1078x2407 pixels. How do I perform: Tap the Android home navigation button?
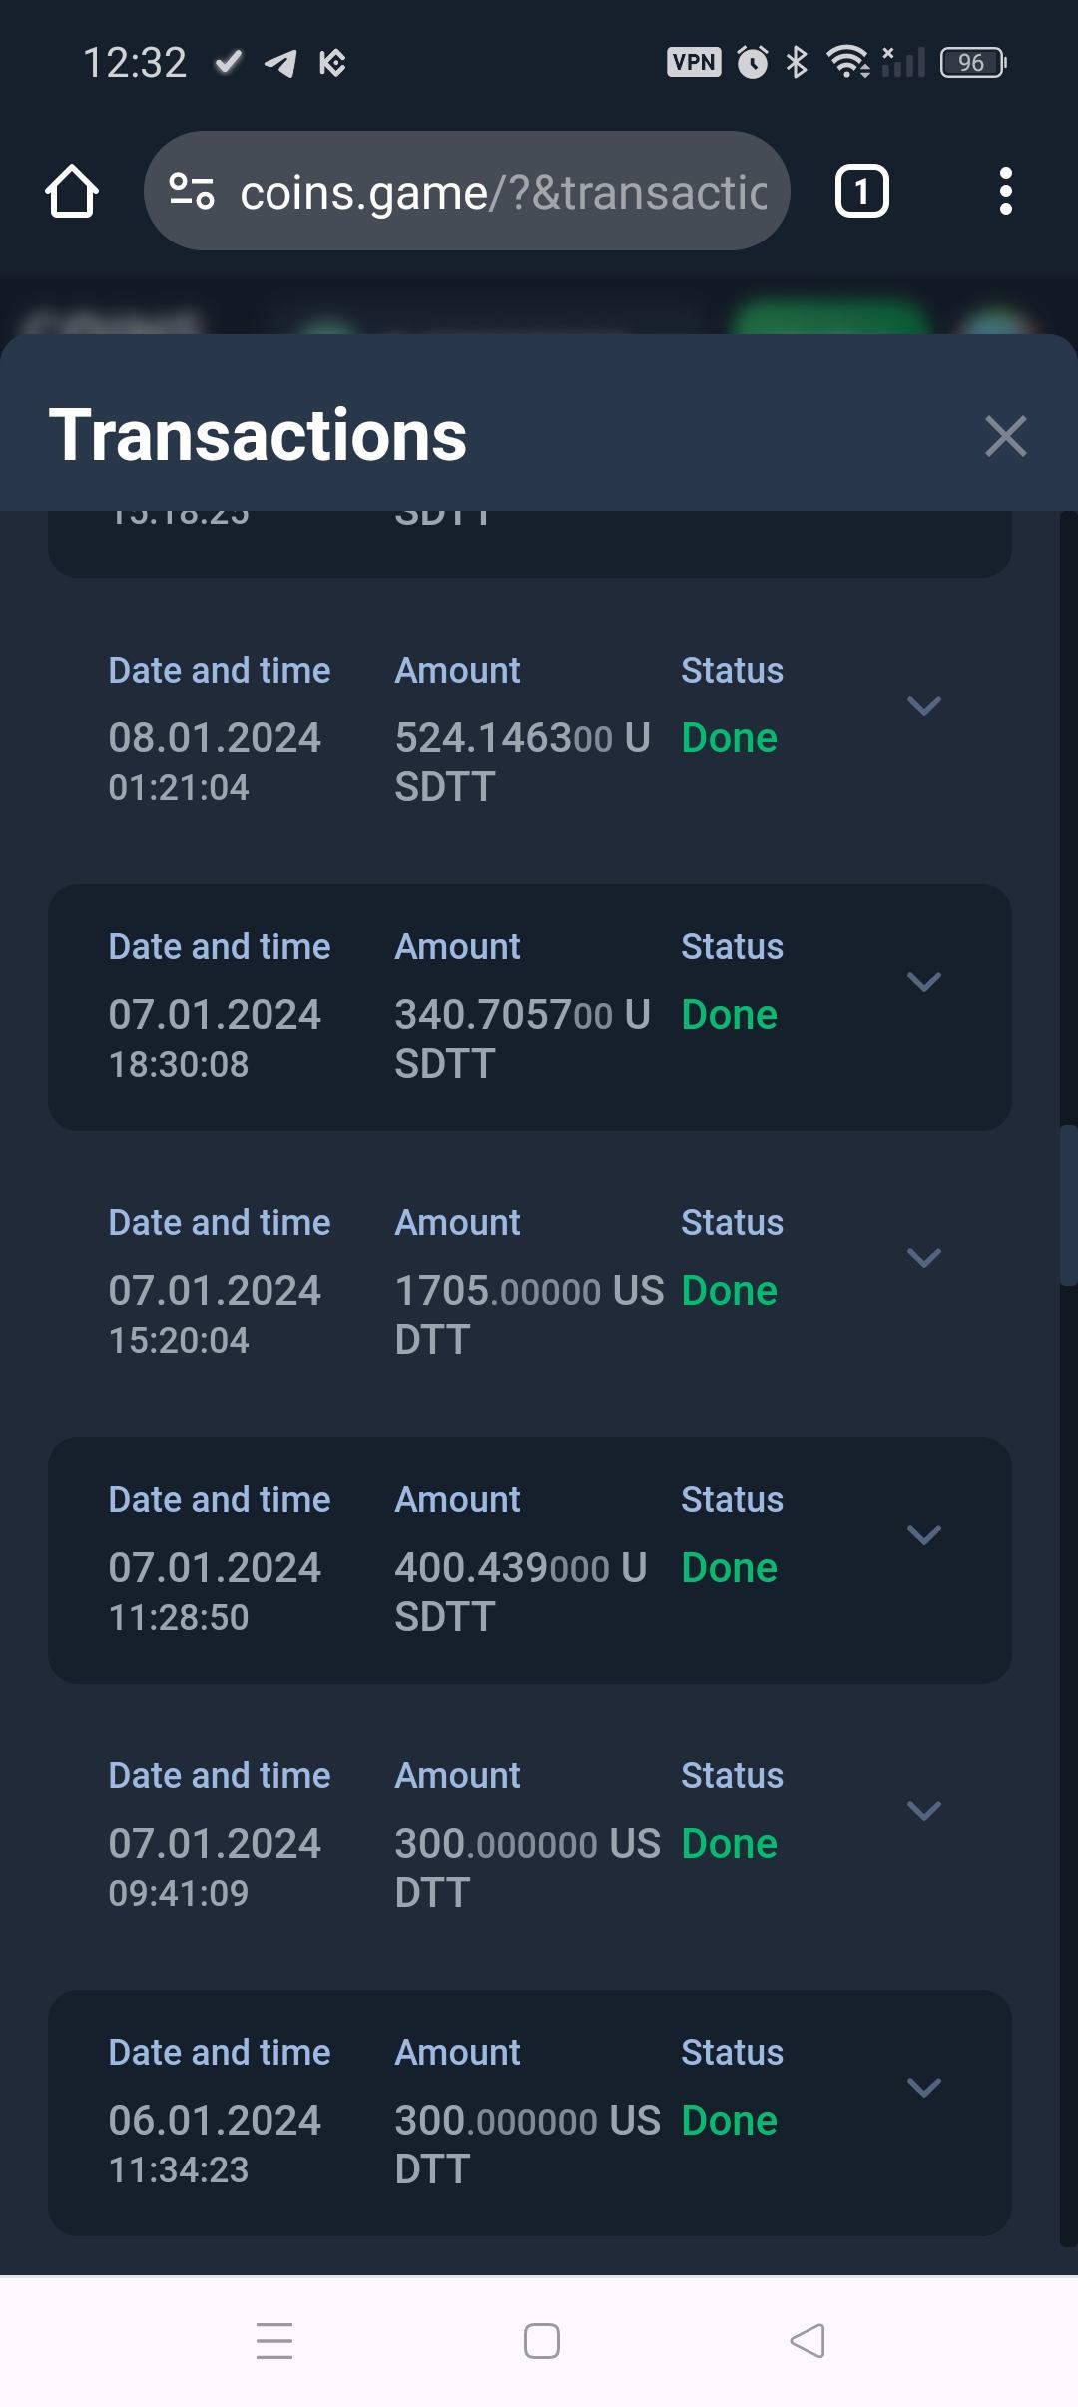(x=541, y=2340)
